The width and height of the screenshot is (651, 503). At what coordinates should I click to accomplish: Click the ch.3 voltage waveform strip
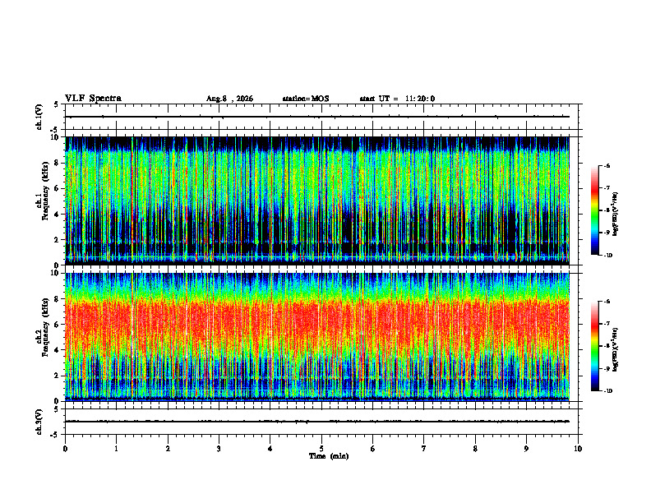321,422
